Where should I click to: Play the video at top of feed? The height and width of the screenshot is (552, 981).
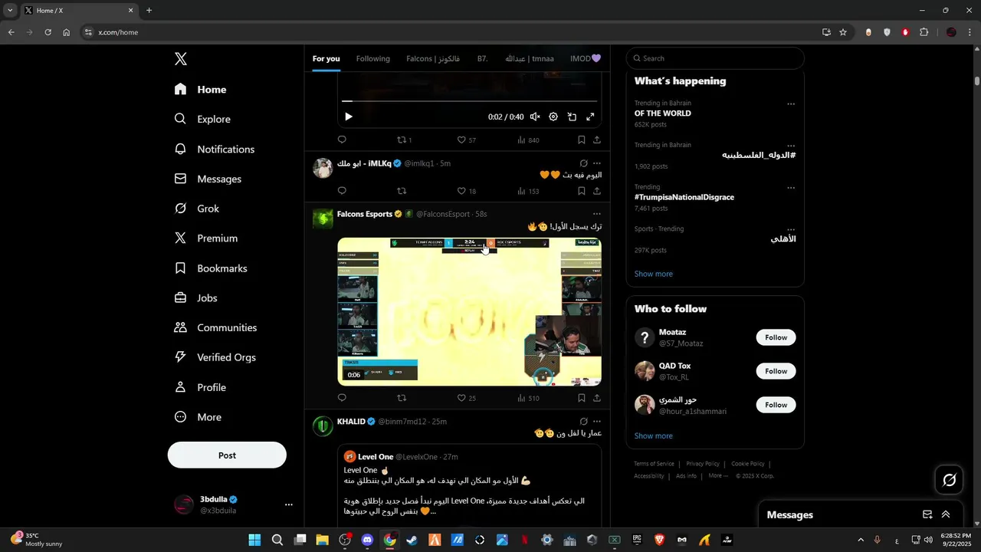point(349,117)
